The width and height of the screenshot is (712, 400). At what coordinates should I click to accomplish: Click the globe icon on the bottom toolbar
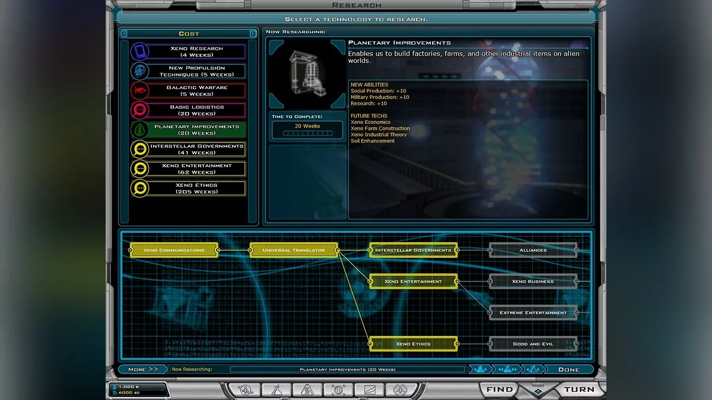coord(339,389)
